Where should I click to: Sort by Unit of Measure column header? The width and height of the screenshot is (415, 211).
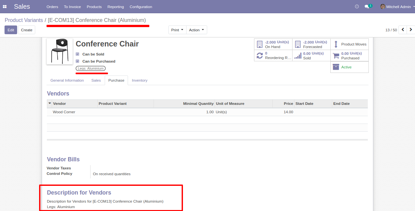tap(244, 104)
